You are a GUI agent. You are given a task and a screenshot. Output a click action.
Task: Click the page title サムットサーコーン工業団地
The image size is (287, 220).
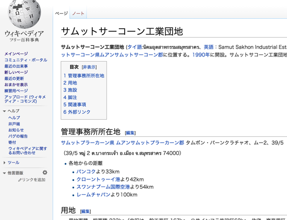(122, 31)
